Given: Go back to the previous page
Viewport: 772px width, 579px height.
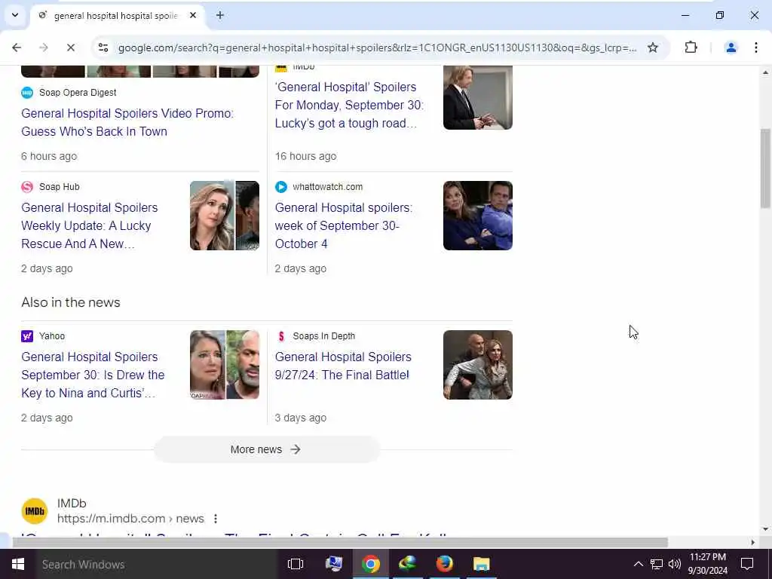Looking at the screenshot, I should (x=17, y=47).
